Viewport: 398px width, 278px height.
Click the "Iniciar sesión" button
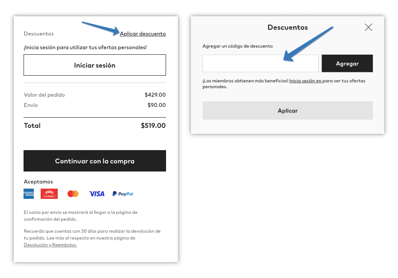click(x=95, y=65)
